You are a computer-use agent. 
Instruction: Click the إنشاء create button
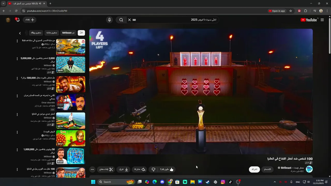point(30,20)
